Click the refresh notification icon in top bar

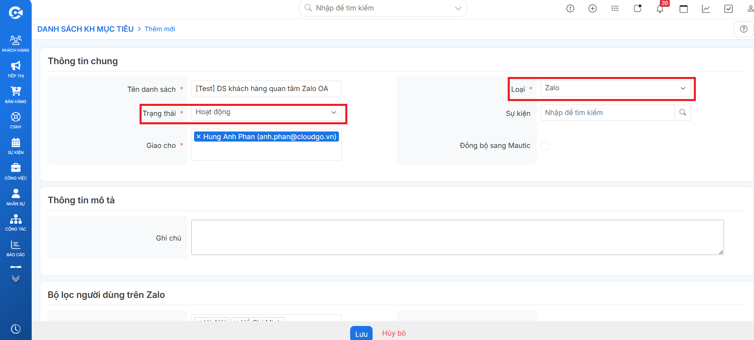point(638,8)
